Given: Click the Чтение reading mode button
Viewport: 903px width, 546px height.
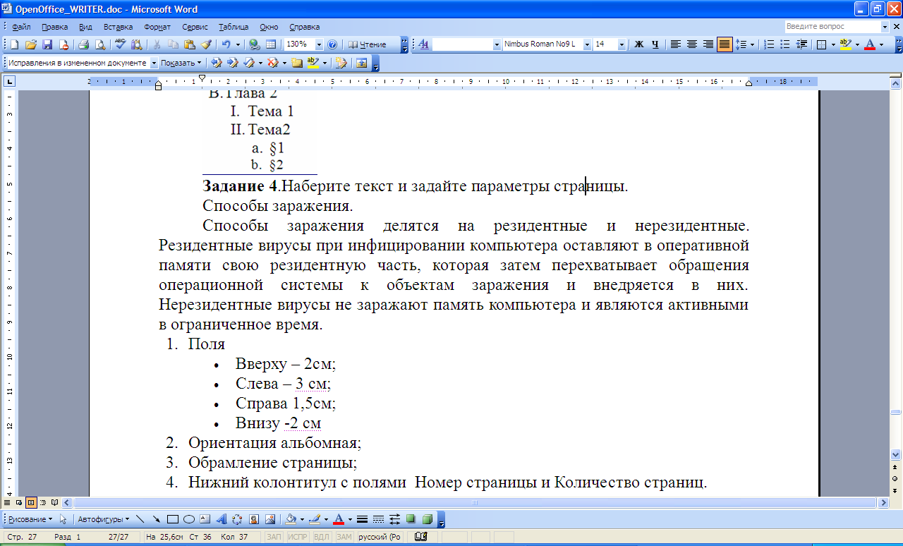Looking at the screenshot, I should pos(367,44).
